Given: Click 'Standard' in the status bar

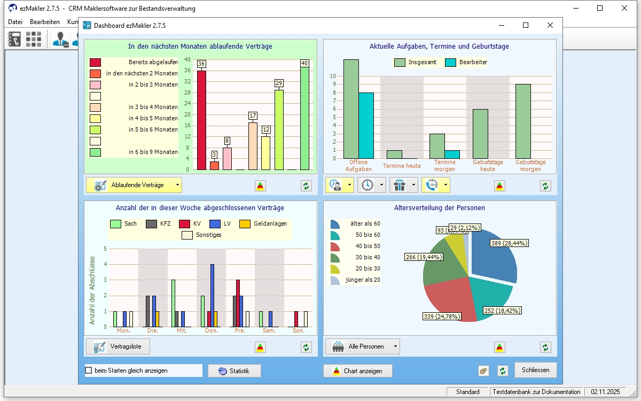Looking at the screenshot, I should [468, 392].
